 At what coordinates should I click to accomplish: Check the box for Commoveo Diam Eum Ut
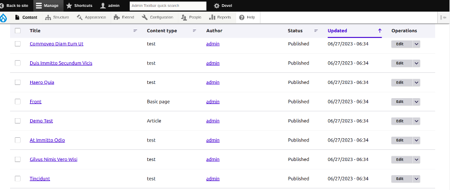(18, 44)
